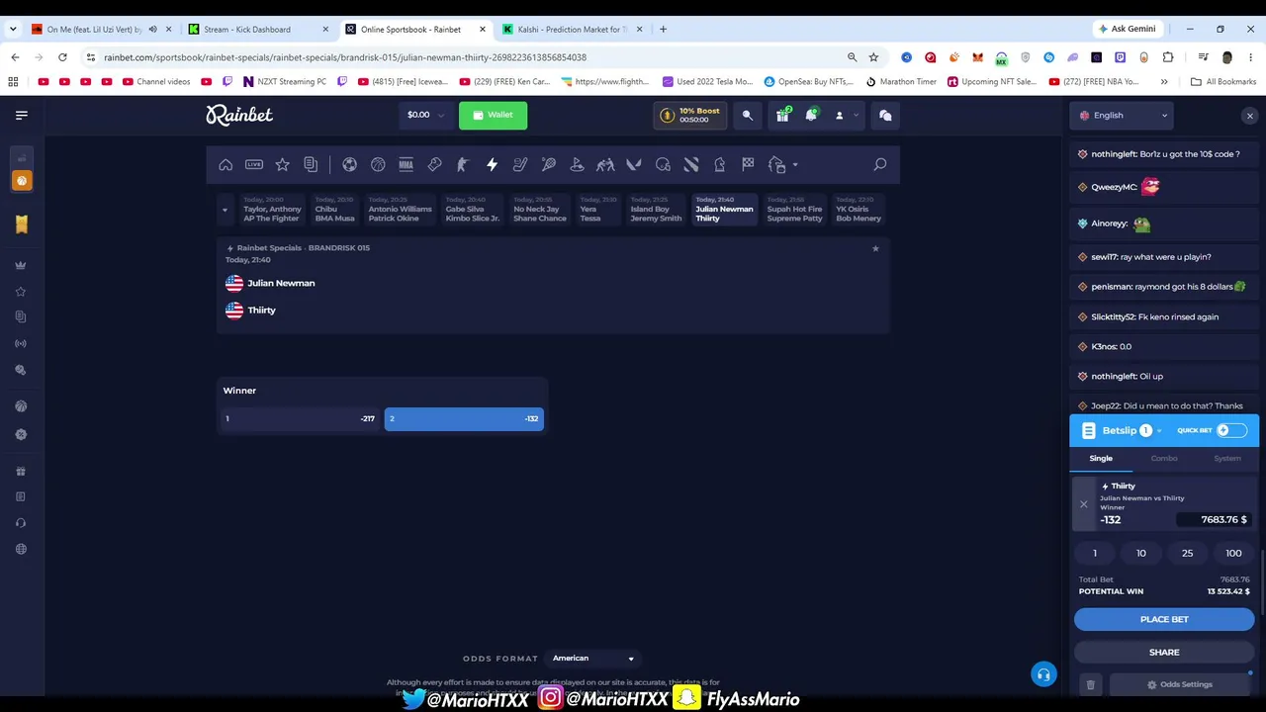The width and height of the screenshot is (1266, 712).
Task: Close the chat panel with X
Action: [x=1249, y=117]
